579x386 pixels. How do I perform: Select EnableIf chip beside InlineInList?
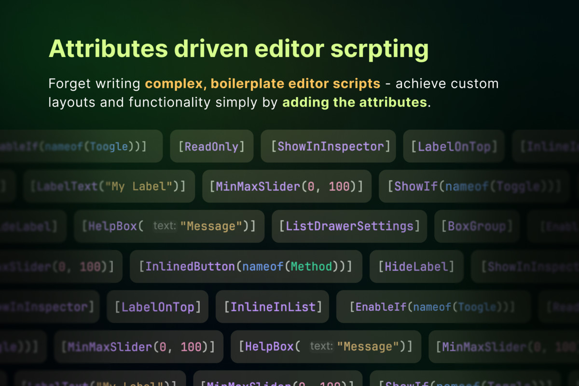433,306
